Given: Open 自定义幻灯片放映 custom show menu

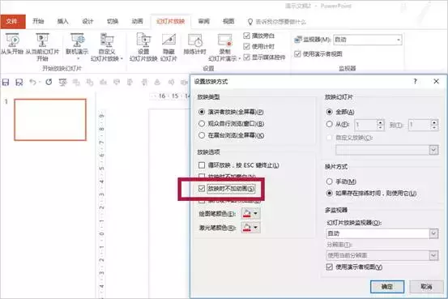Looking at the screenshot, I should pos(107,47).
